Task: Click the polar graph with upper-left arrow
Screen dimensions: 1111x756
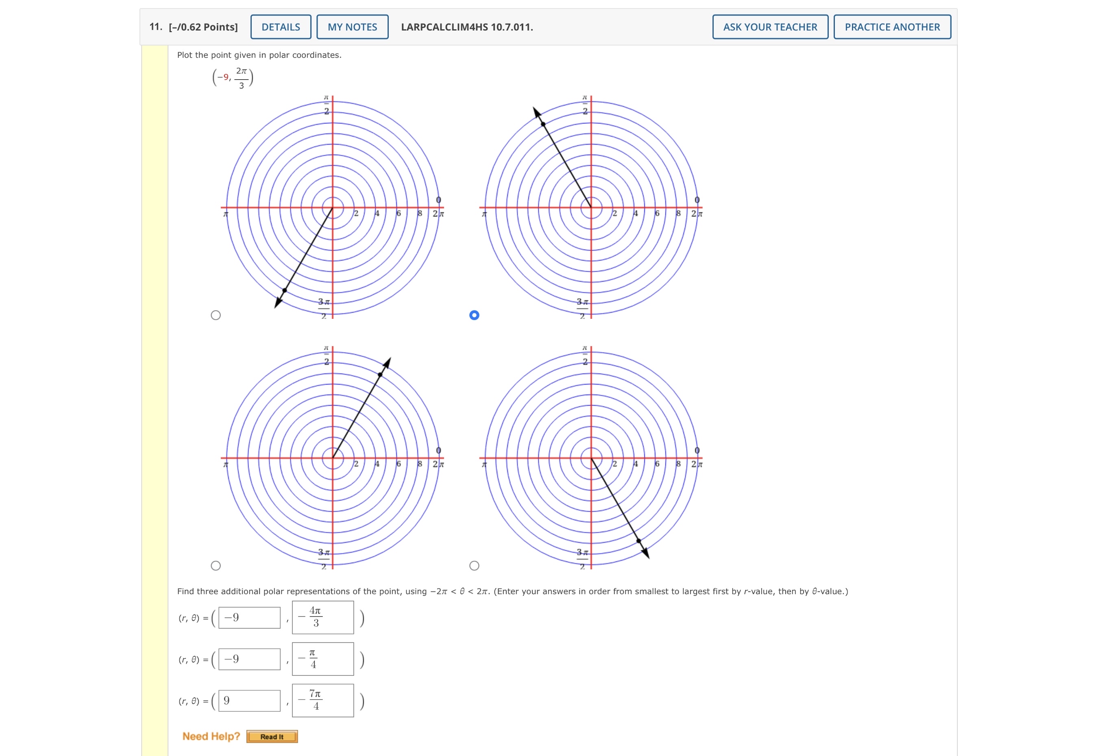Action: click(591, 207)
